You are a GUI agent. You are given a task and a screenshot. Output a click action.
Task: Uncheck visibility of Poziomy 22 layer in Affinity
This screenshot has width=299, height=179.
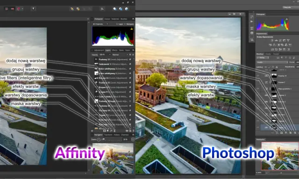click(x=130, y=59)
